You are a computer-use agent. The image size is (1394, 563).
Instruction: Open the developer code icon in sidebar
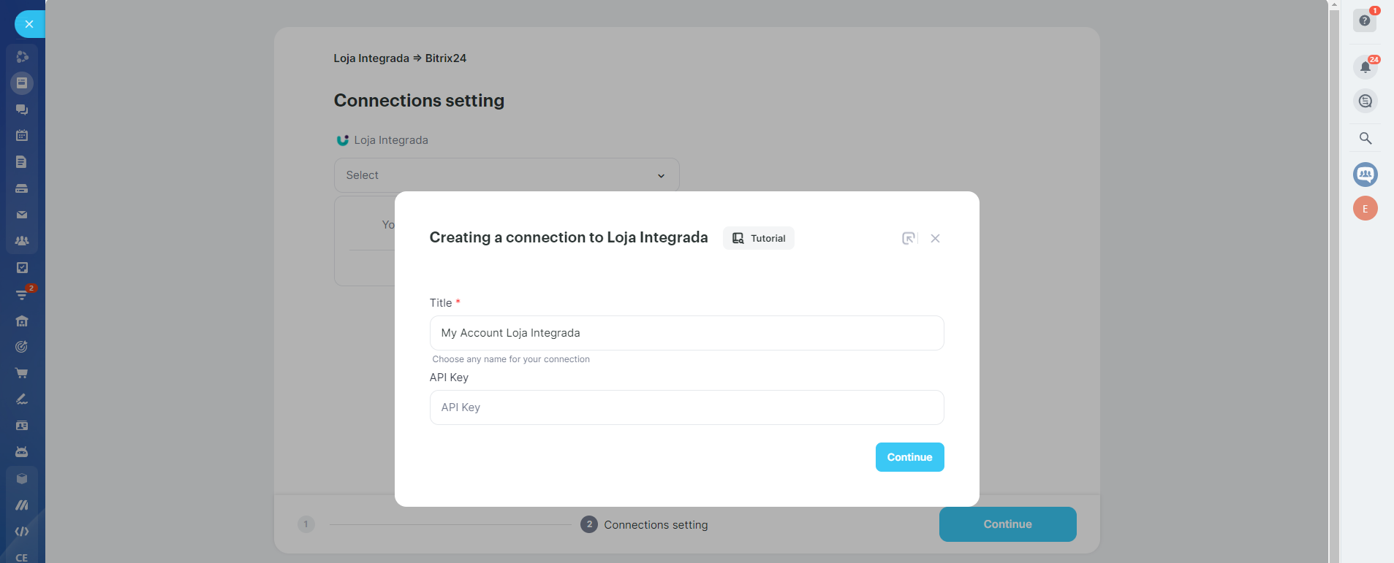point(22,532)
